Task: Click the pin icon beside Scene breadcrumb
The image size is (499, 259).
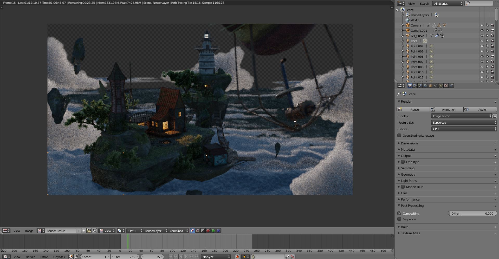Action: (399, 94)
